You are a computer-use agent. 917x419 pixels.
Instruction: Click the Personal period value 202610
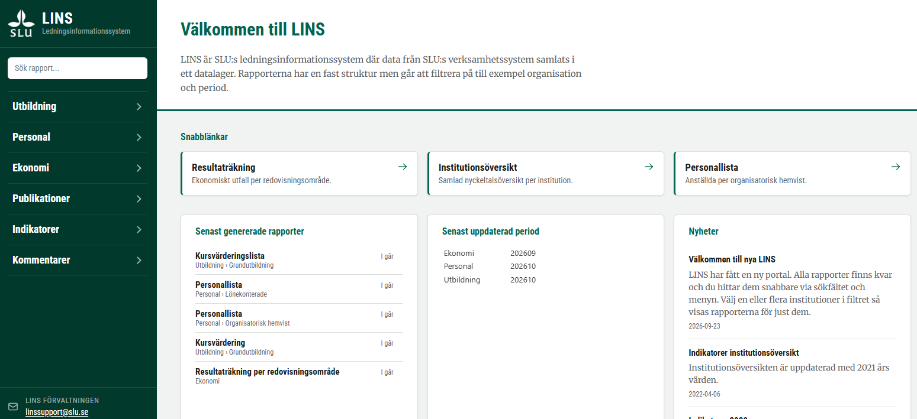pos(523,267)
